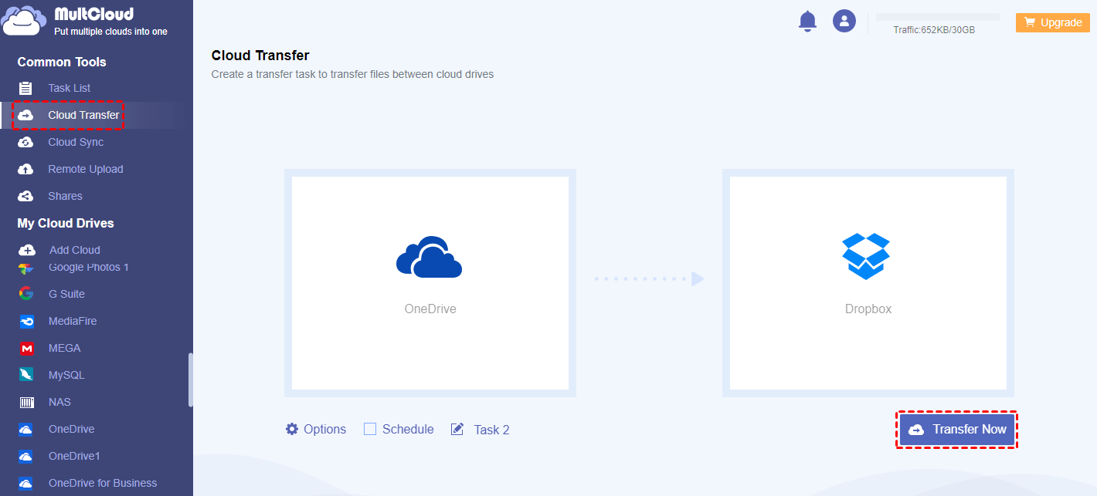The width and height of the screenshot is (1097, 496).
Task: Open Cloud Sync in sidebar
Action: 76,142
